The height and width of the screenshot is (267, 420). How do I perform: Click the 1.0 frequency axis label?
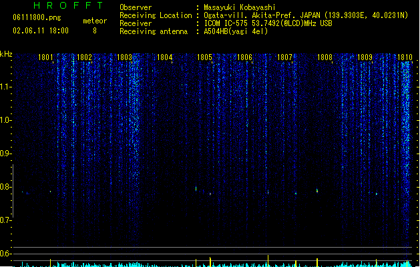tap(5, 120)
